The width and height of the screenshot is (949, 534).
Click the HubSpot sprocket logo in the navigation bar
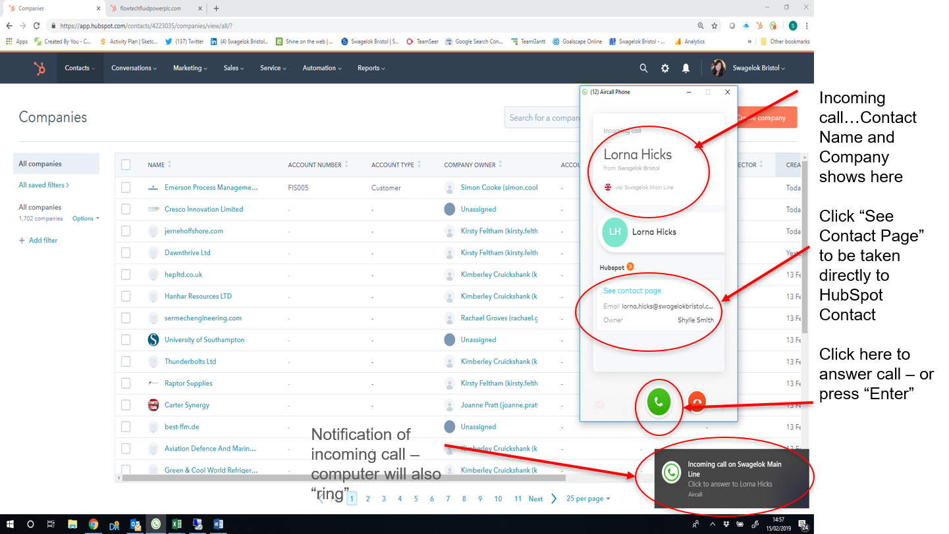click(x=40, y=68)
